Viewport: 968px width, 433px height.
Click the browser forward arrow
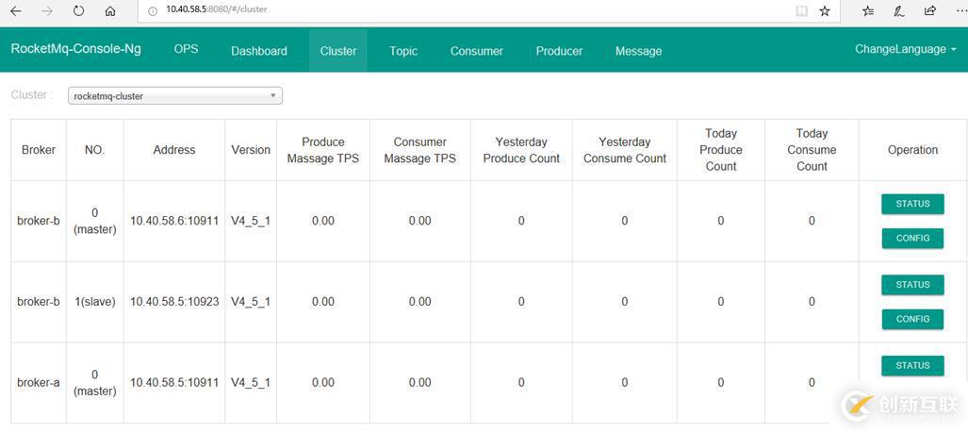(x=47, y=10)
